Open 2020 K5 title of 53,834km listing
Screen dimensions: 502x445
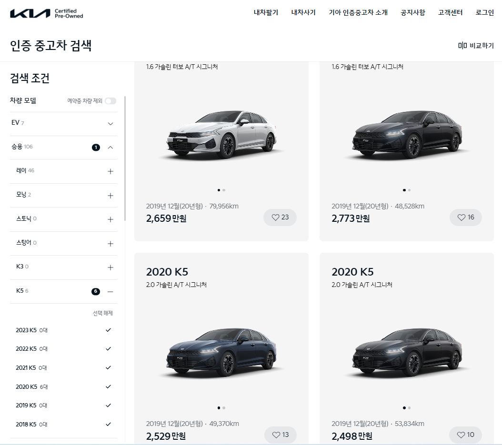click(x=352, y=272)
